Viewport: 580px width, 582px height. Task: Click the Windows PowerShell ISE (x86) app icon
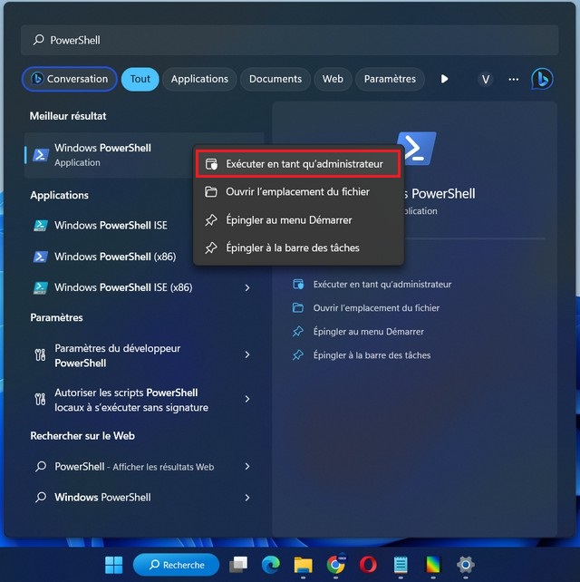[40, 287]
